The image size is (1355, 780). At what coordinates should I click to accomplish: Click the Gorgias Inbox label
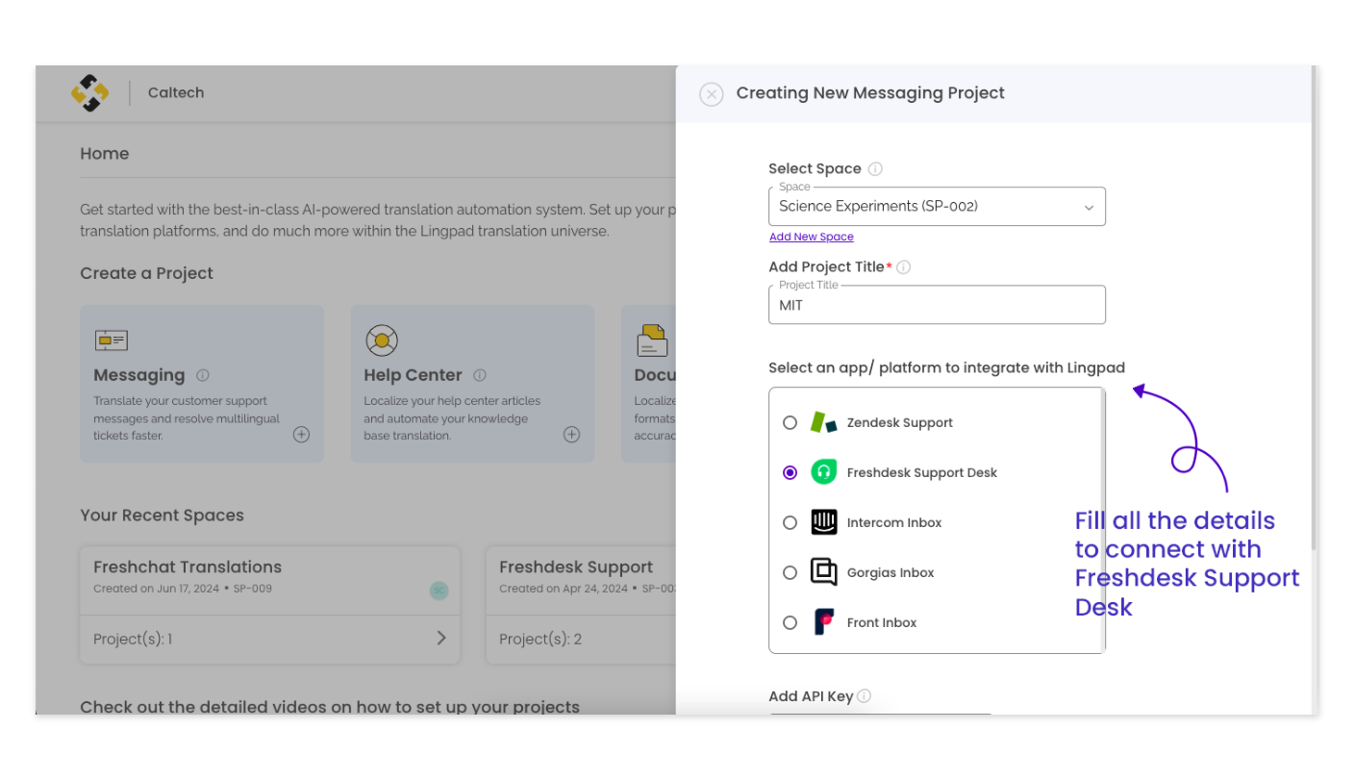tap(891, 572)
